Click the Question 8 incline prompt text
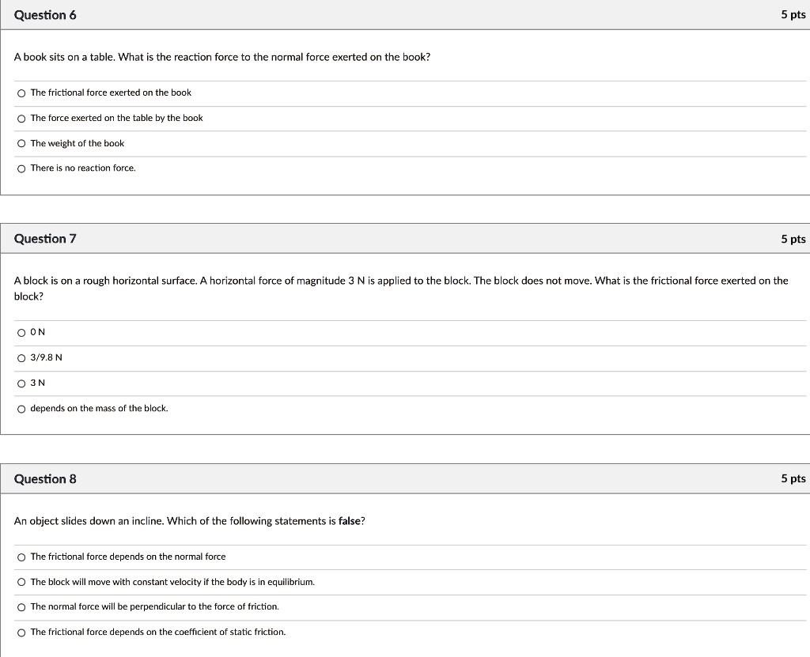The height and width of the screenshot is (657, 810). [190, 521]
